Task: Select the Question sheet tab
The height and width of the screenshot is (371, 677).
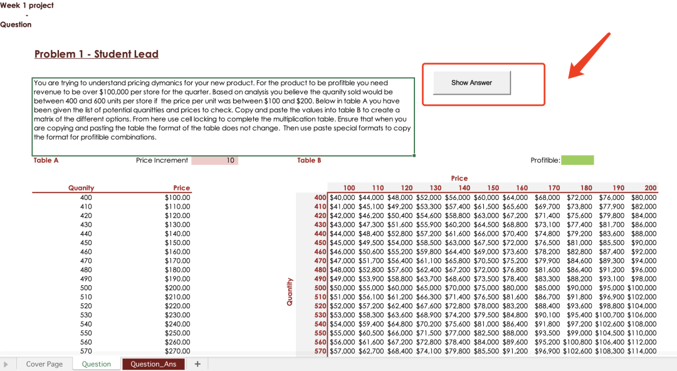Action: 97,364
